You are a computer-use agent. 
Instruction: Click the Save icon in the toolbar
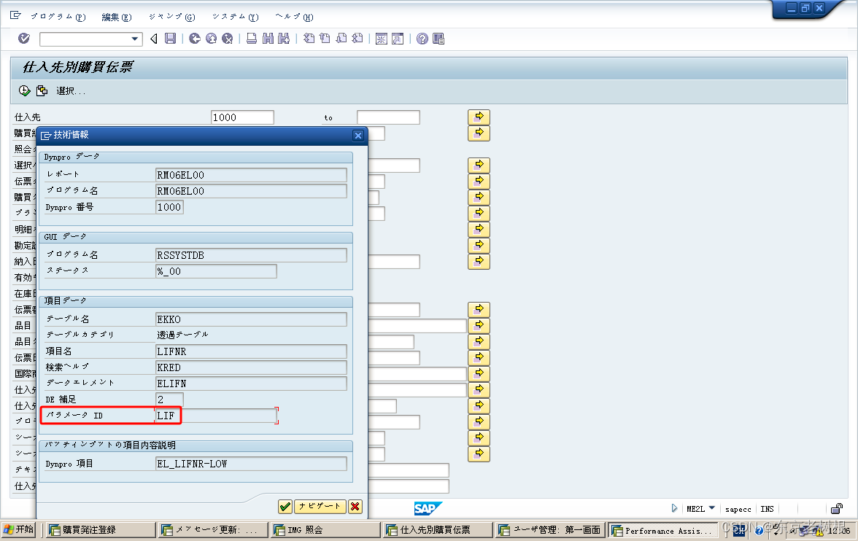coord(170,39)
